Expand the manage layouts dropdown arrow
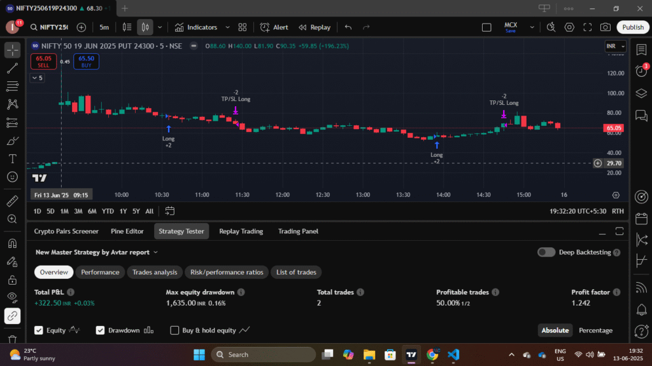The image size is (652, 366). [532, 27]
